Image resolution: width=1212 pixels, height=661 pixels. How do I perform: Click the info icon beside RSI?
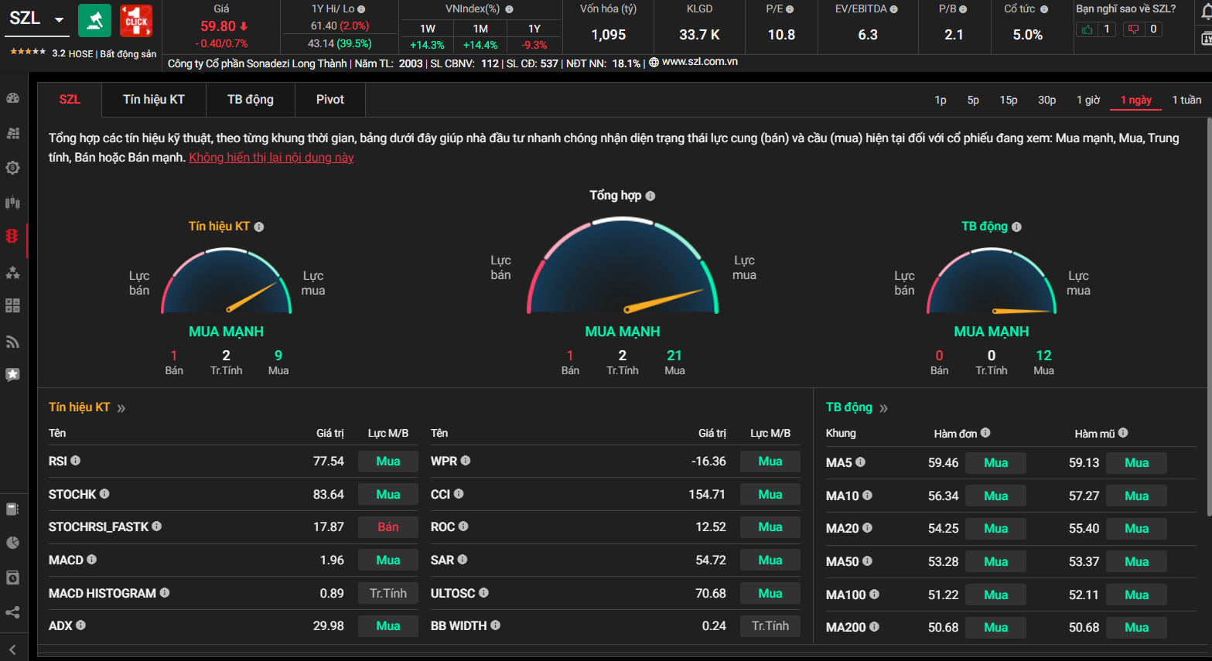76,461
